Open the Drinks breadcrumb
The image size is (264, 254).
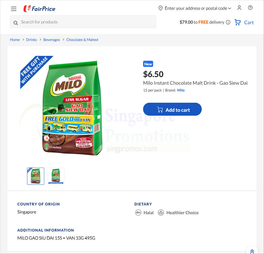31,40
